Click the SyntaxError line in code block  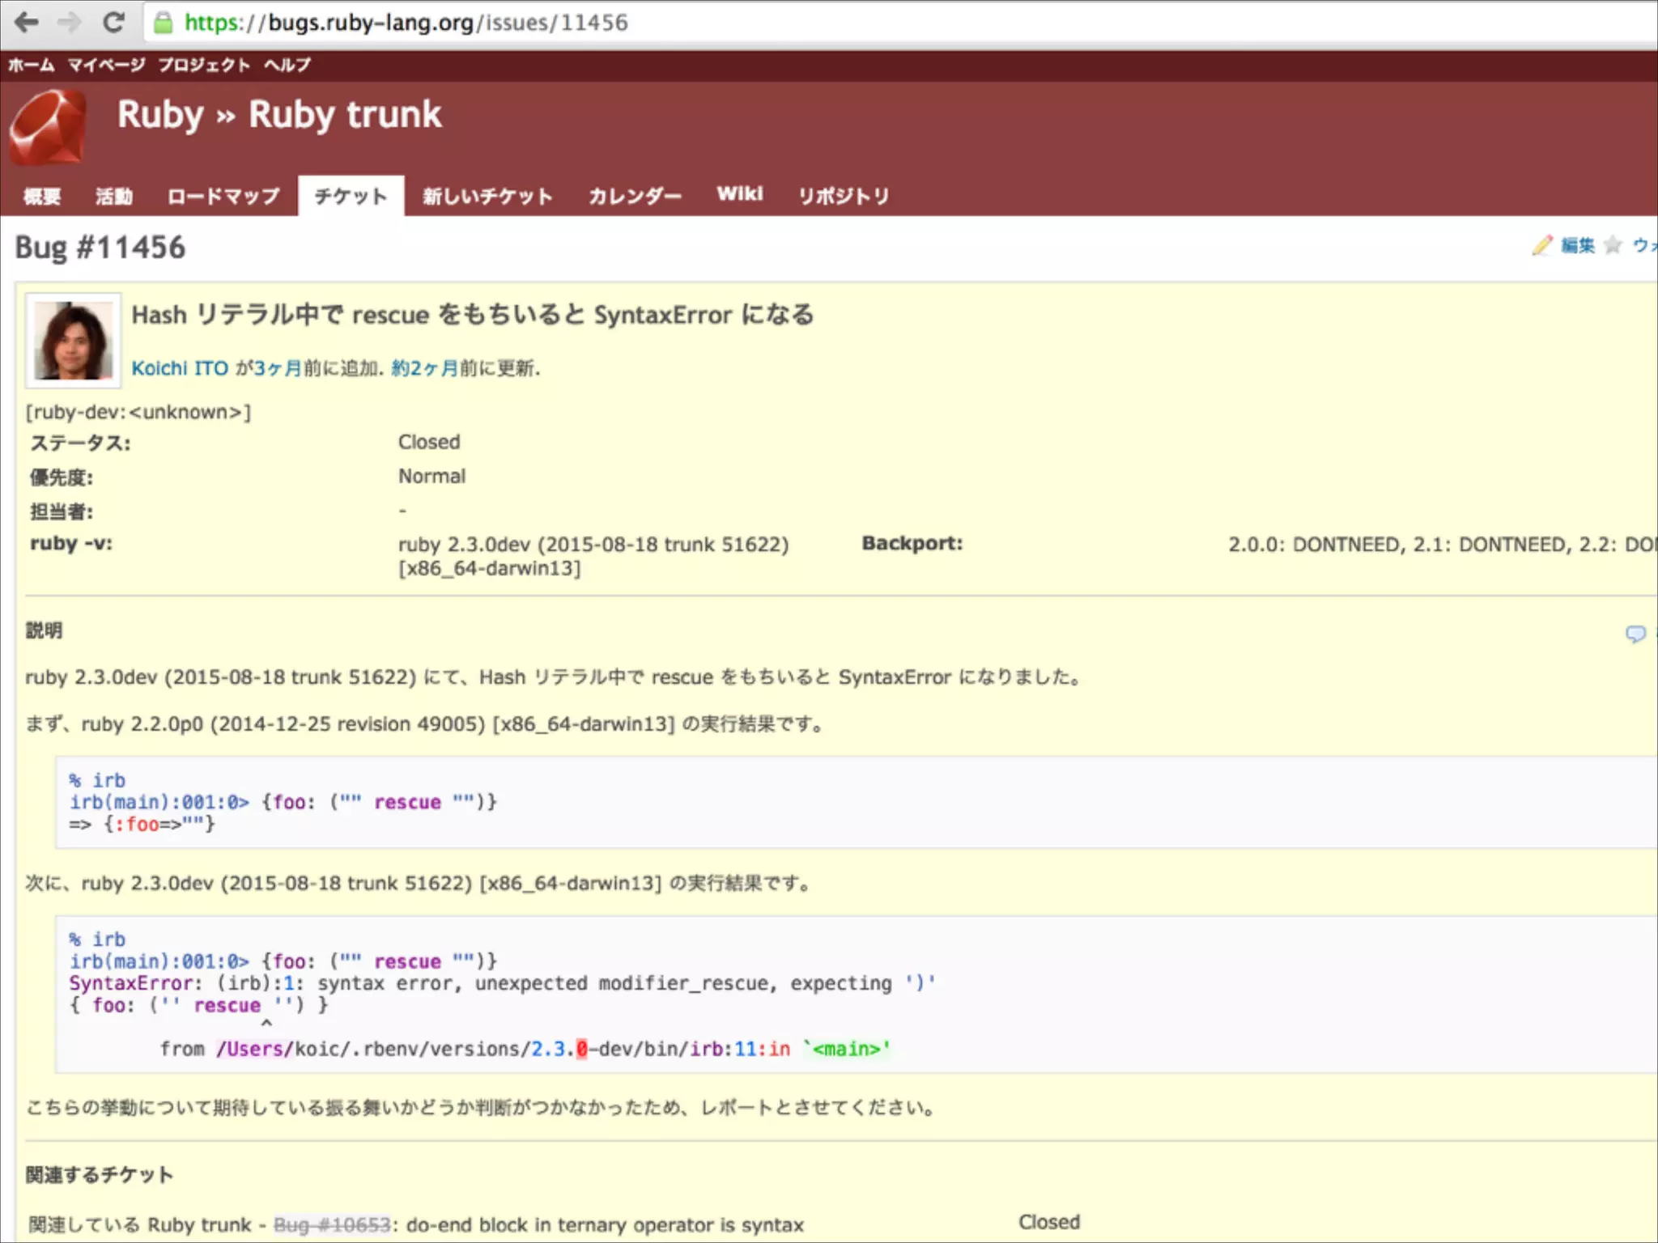coord(502,983)
